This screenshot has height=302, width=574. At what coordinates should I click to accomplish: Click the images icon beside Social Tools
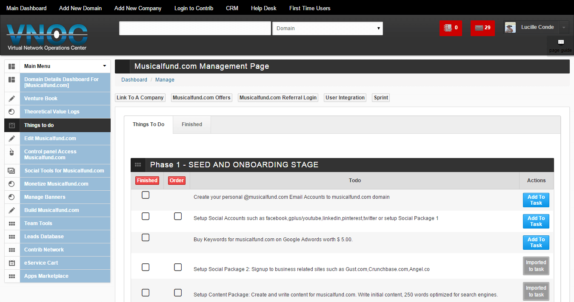tap(12, 171)
